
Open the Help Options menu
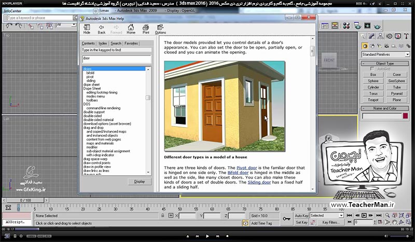click(160, 29)
